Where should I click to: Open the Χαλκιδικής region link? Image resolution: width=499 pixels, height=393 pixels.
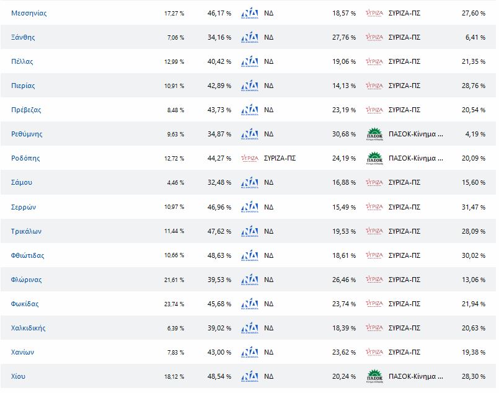point(29,328)
